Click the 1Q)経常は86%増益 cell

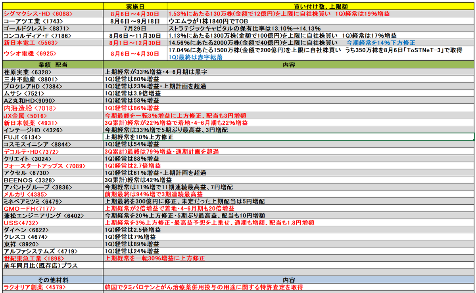(289, 108)
